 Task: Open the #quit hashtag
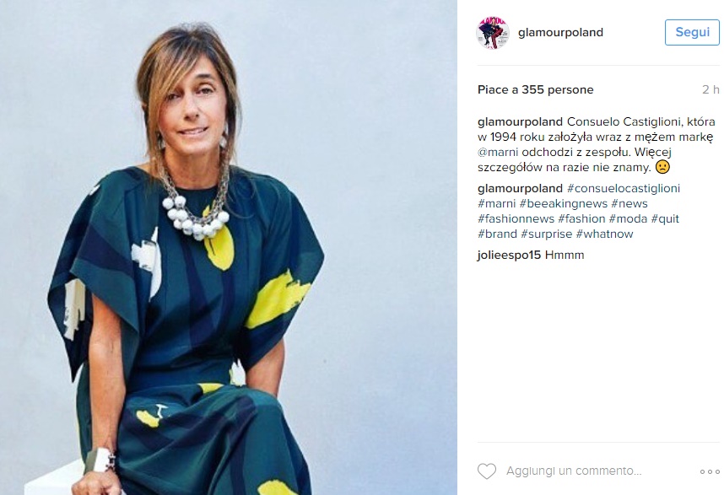665,218
